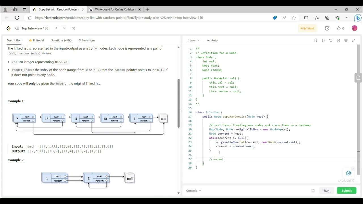
Task: Open a new browser tab
Action: [x=147, y=9]
